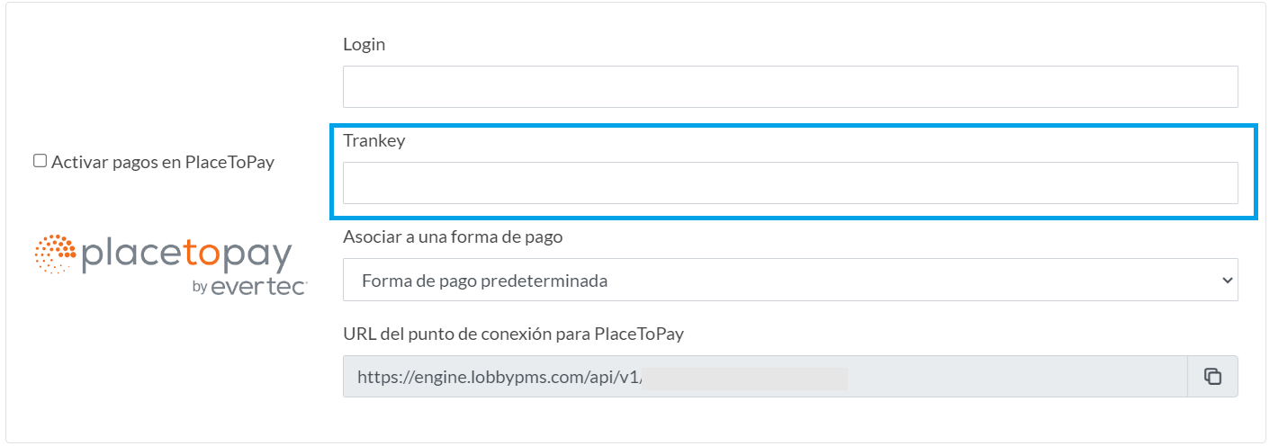Screen dimensions: 1269x446
Task: Open the 'Forma de pago predeterminada' dropdown
Action: coord(790,280)
